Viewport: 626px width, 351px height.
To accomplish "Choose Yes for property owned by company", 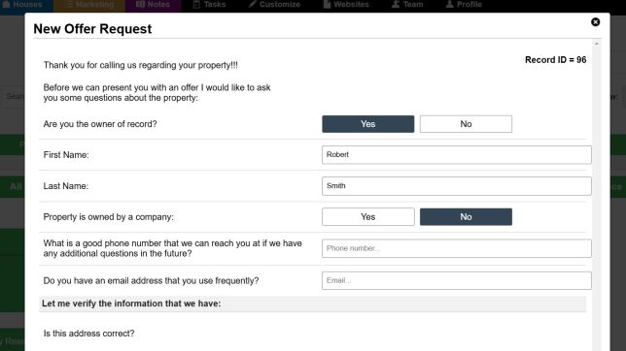I will (x=368, y=217).
